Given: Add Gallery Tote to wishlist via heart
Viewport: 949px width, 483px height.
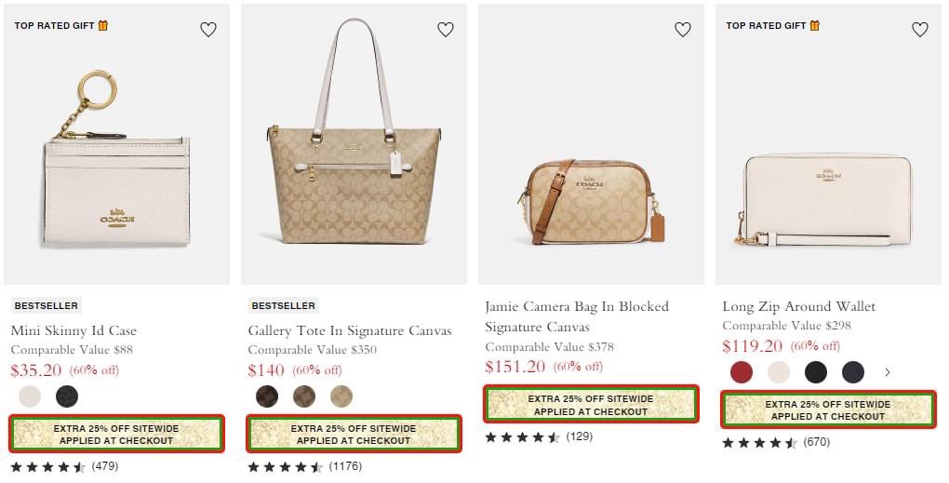Looking at the screenshot, I should [x=446, y=30].
